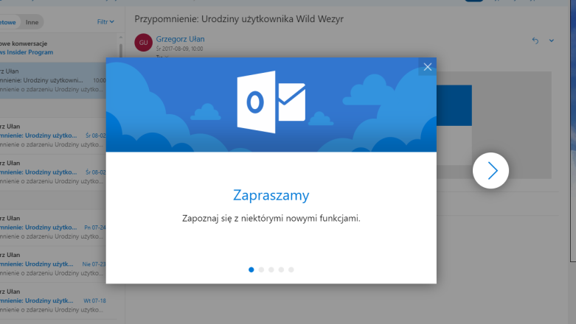Screen dimensions: 576x324
Task: Click the reply arrow icon
Action: tap(535, 40)
